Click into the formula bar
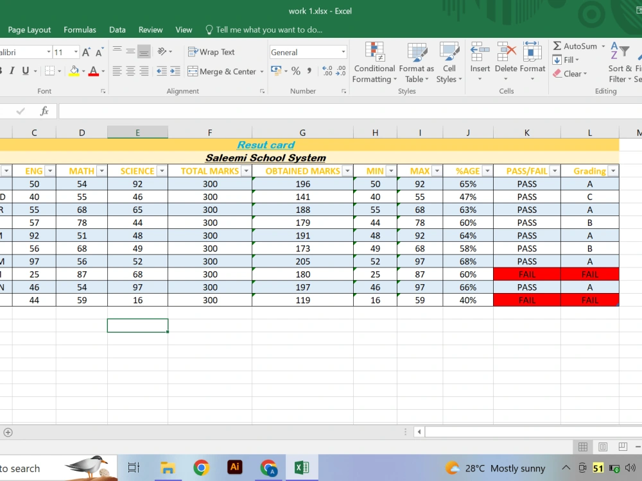Image resolution: width=642 pixels, height=481 pixels. tap(350, 111)
